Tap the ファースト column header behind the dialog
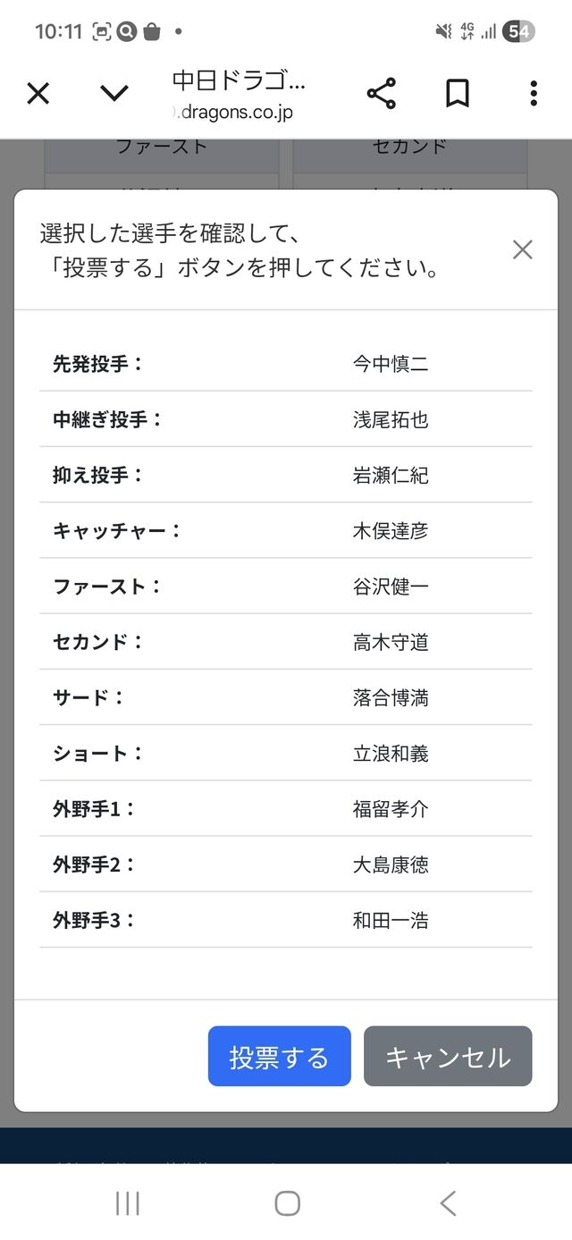The height and width of the screenshot is (1240, 572). coord(162,148)
